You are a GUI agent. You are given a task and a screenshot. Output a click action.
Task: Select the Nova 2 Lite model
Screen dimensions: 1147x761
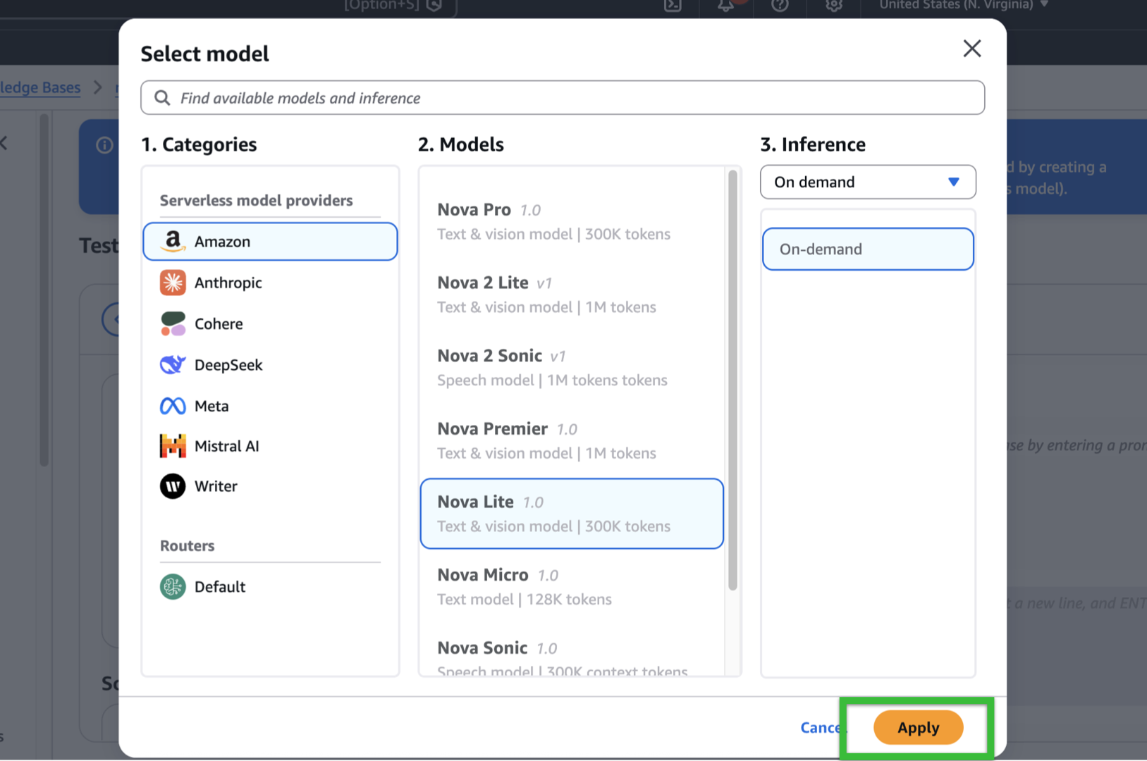coord(571,295)
